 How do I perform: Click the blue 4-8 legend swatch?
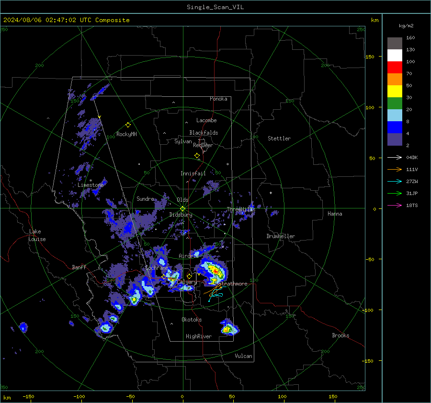[x=395, y=127]
